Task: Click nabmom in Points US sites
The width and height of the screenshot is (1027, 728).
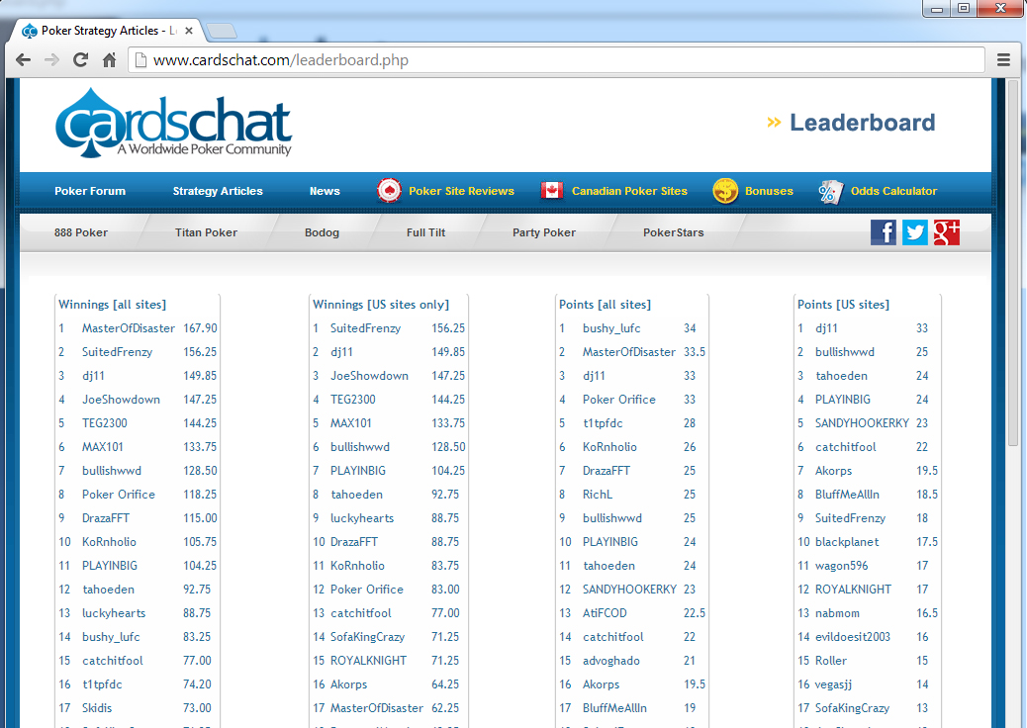Action: tap(837, 613)
